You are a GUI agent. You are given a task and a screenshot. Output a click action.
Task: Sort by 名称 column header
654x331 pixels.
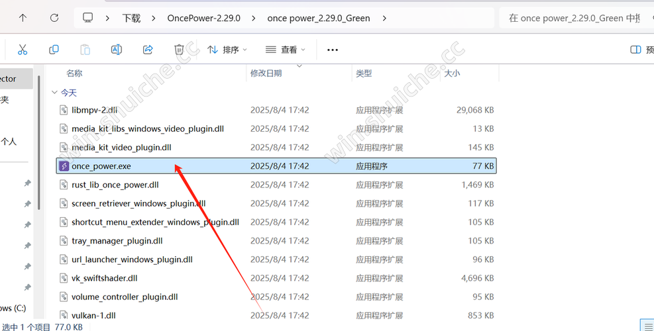(x=74, y=73)
